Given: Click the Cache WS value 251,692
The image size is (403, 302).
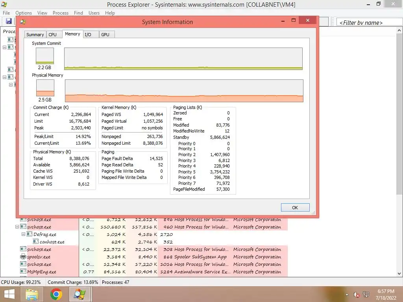Looking at the screenshot, I should click(x=81, y=171).
